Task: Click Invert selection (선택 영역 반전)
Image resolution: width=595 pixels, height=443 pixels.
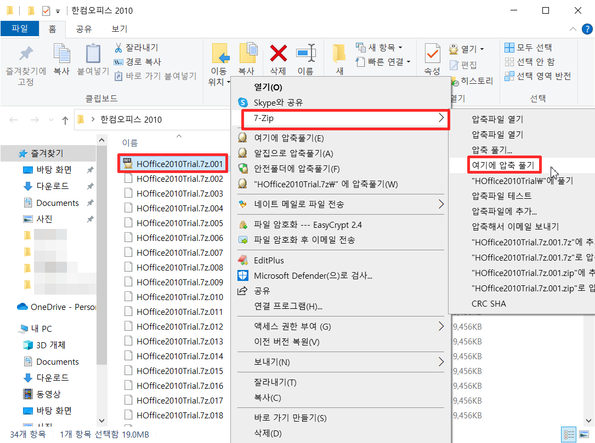Action: tap(538, 76)
